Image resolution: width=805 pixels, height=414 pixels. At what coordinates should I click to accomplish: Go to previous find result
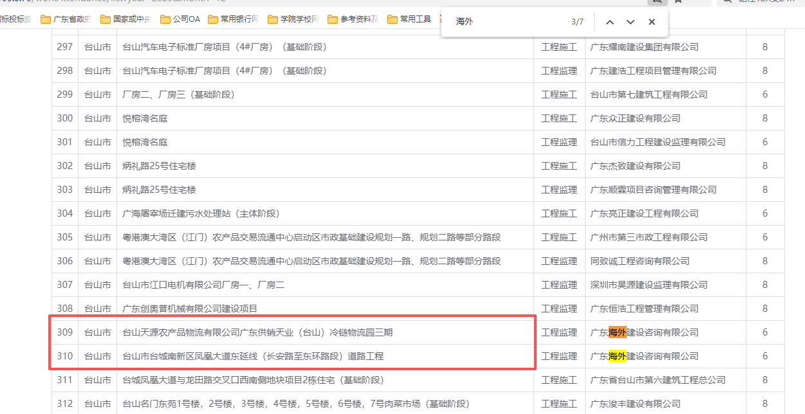[x=610, y=22]
